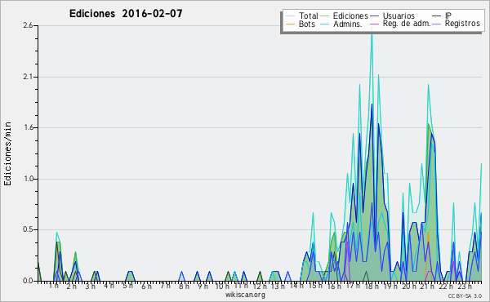Image resolution: width=490 pixels, height=302 pixels.
Task: Click the cyan Total legend line swatch
Action: [x=290, y=16]
